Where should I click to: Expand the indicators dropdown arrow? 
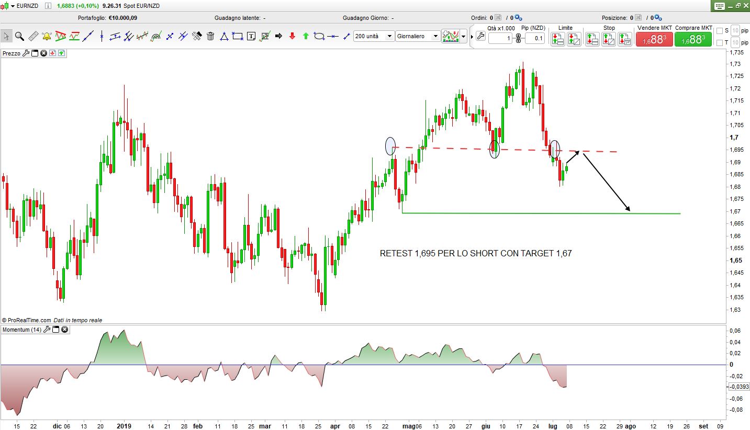tap(464, 37)
